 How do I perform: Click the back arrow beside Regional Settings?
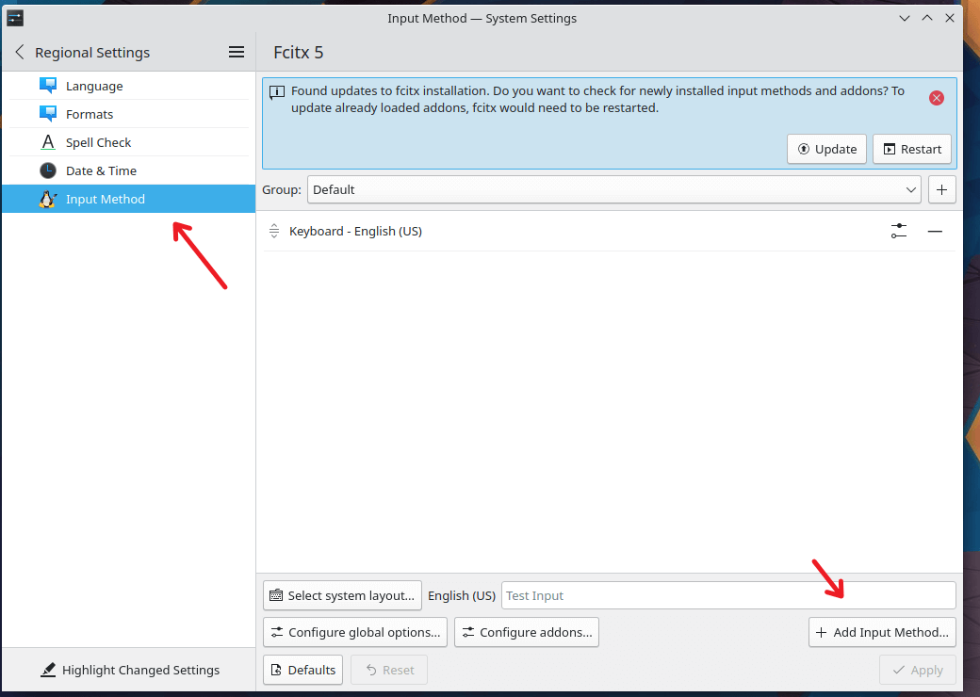(x=20, y=53)
